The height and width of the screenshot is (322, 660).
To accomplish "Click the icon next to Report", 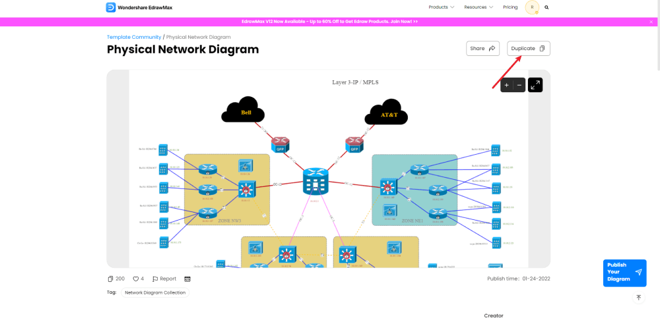I will click(187, 279).
